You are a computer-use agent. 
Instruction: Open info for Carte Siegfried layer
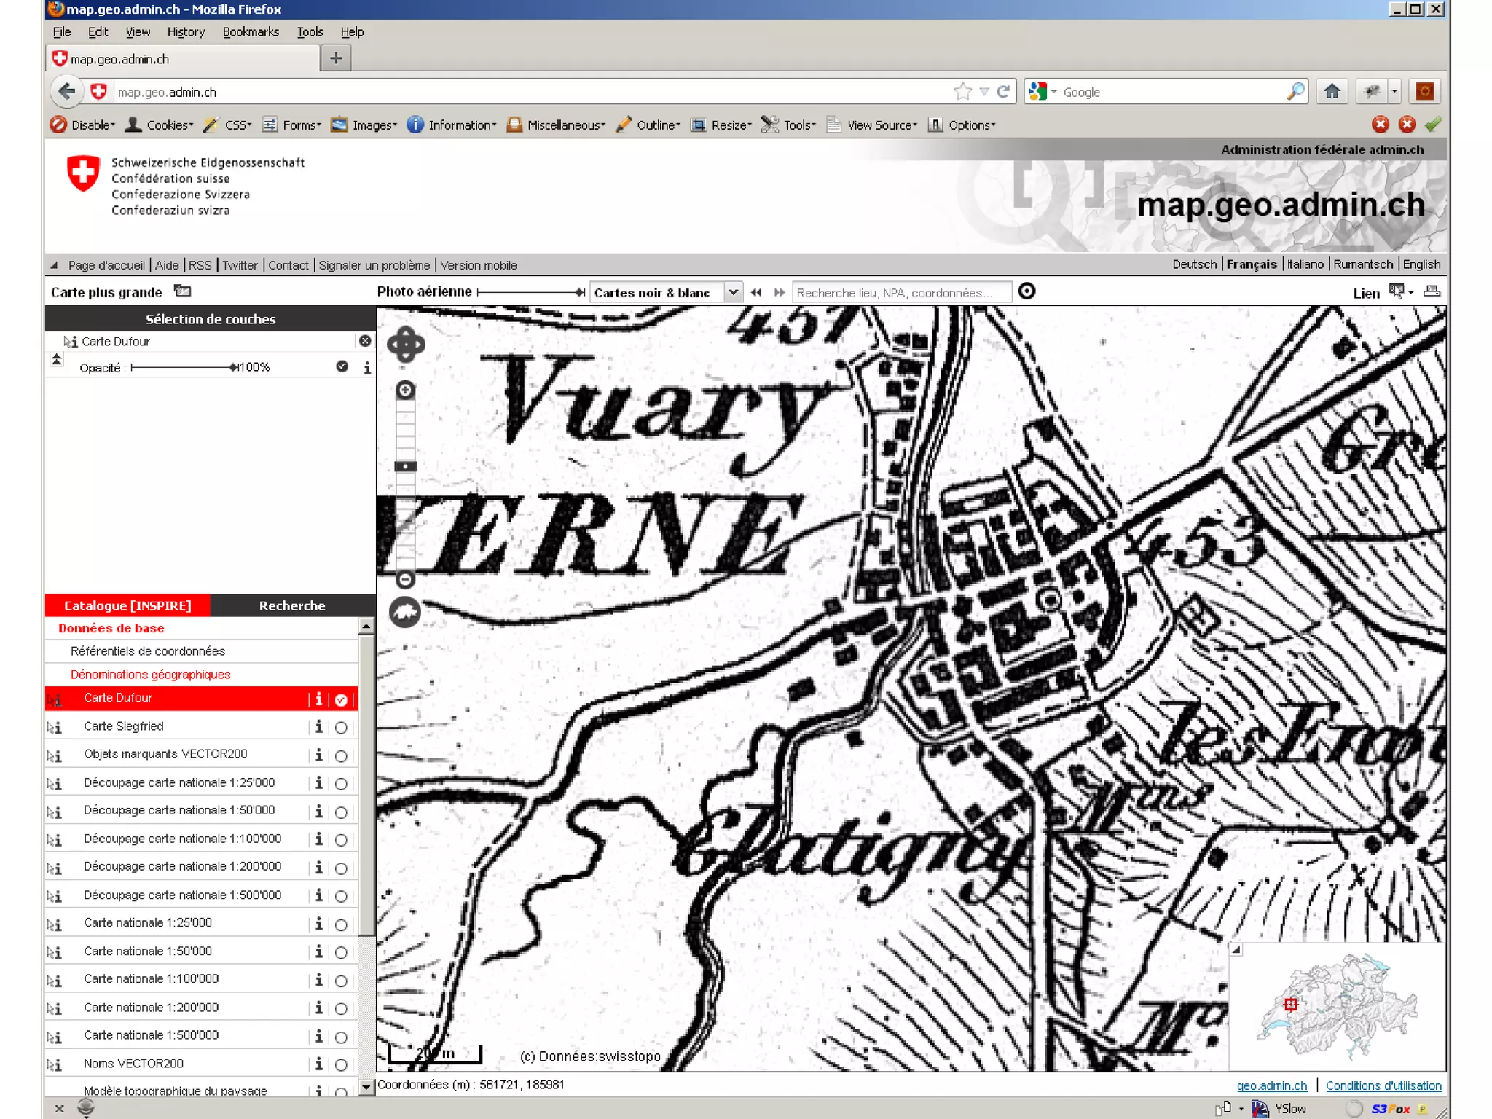[318, 727]
